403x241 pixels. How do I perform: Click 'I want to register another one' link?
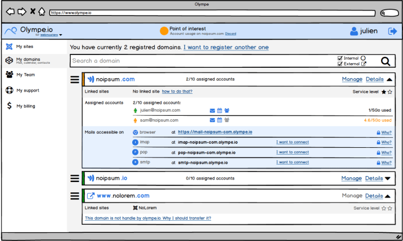click(x=226, y=48)
